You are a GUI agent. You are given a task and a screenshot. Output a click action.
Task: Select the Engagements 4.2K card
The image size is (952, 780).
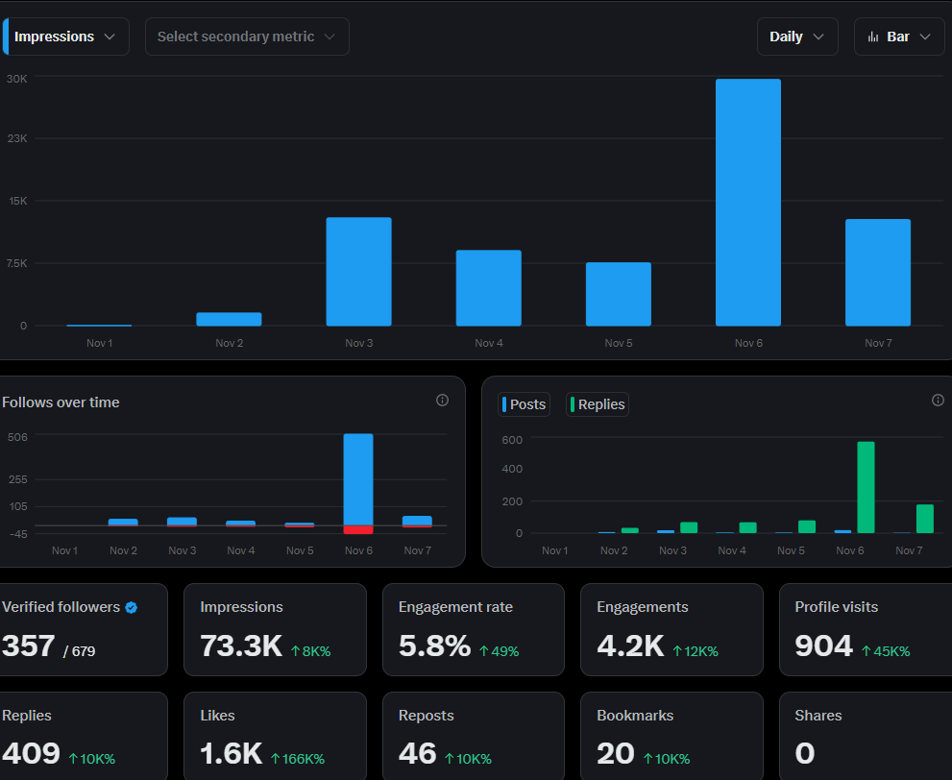coord(671,629)
